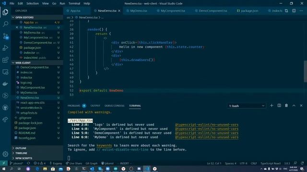Click the git branch name in status bar
This screenshot has height=172, width=307.
[16, 163]
